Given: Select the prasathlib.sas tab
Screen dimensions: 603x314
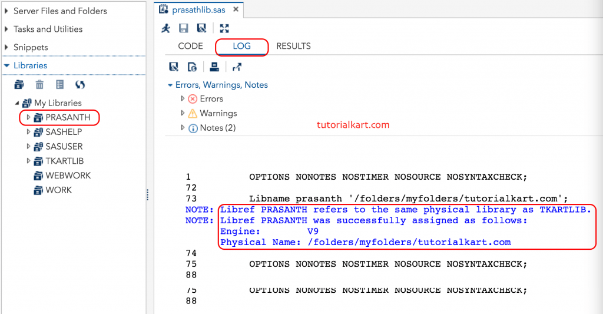Looking at the screenshot, I should [198, 9].
